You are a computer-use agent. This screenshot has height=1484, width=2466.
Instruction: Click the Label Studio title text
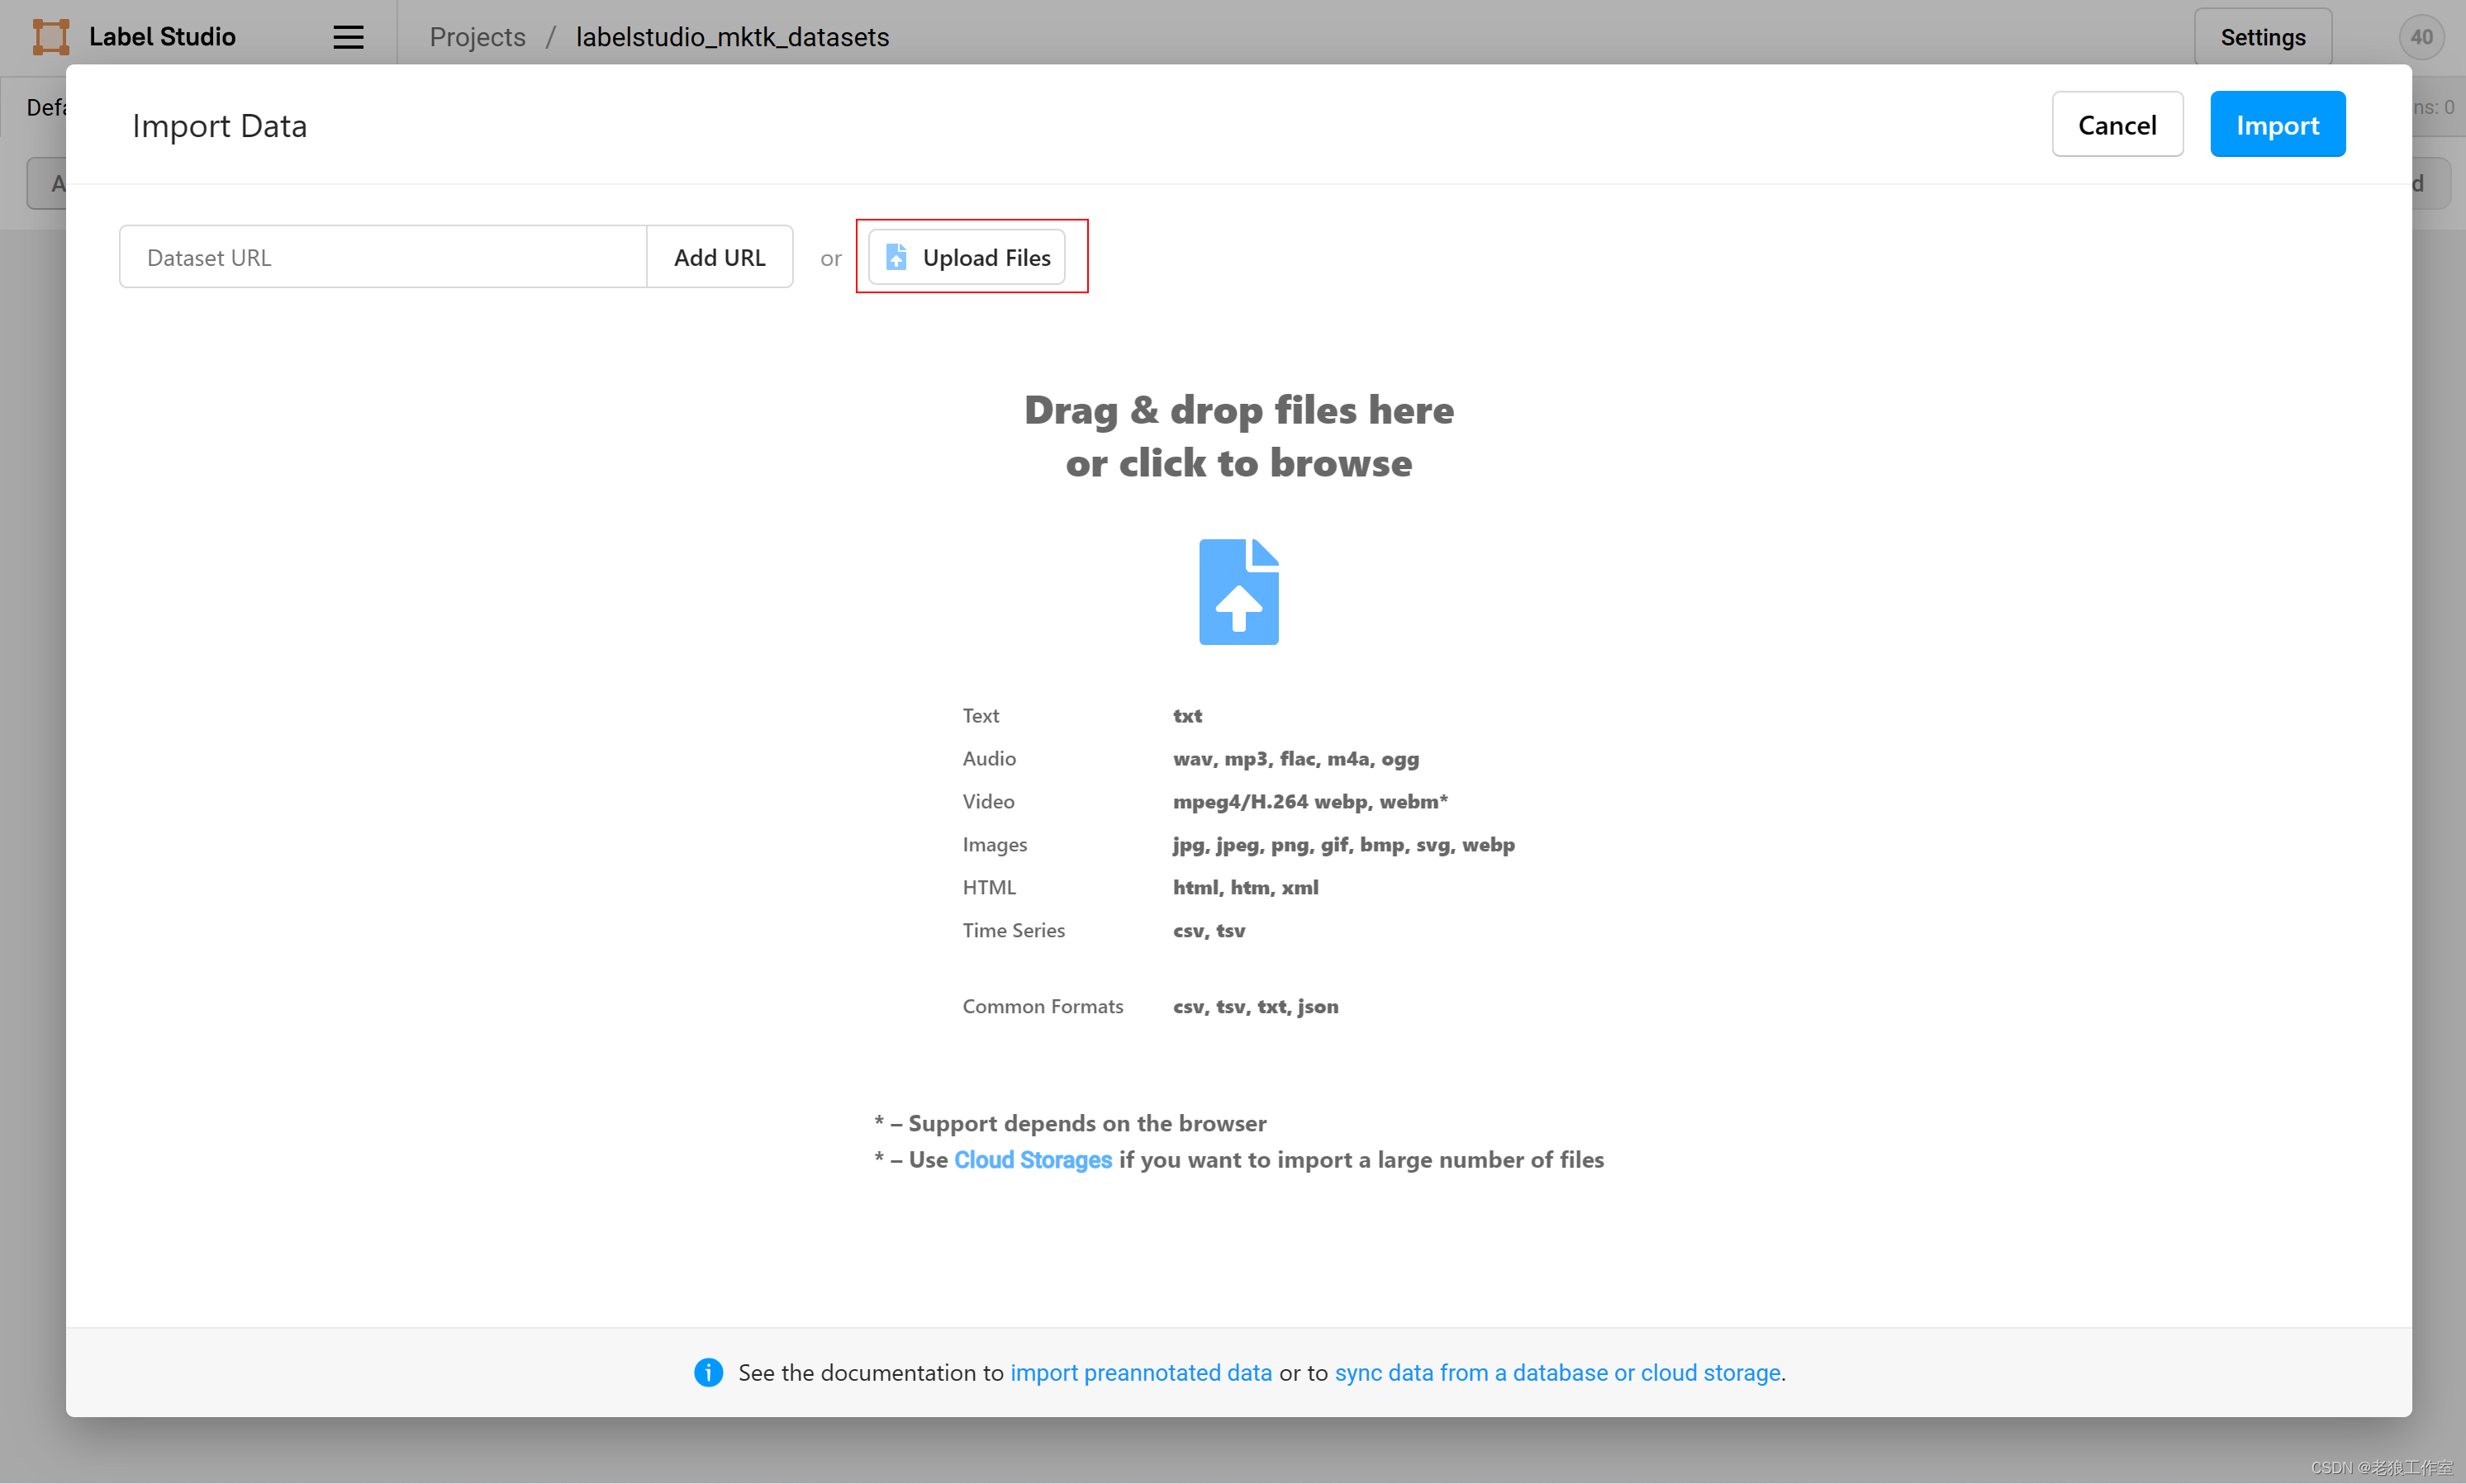coord(162,37)
